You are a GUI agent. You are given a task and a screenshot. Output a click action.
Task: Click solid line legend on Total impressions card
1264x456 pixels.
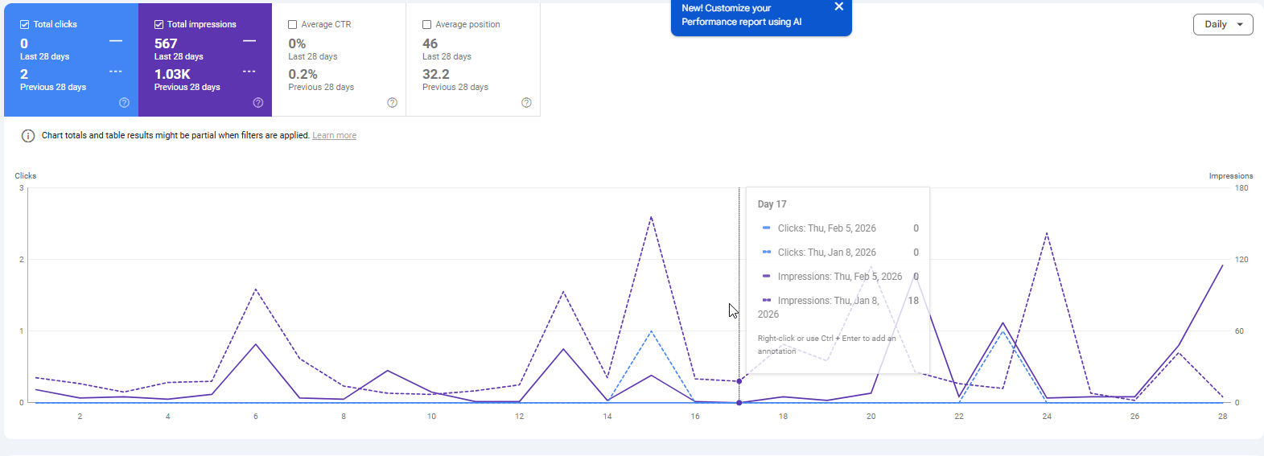click(249, 41)
